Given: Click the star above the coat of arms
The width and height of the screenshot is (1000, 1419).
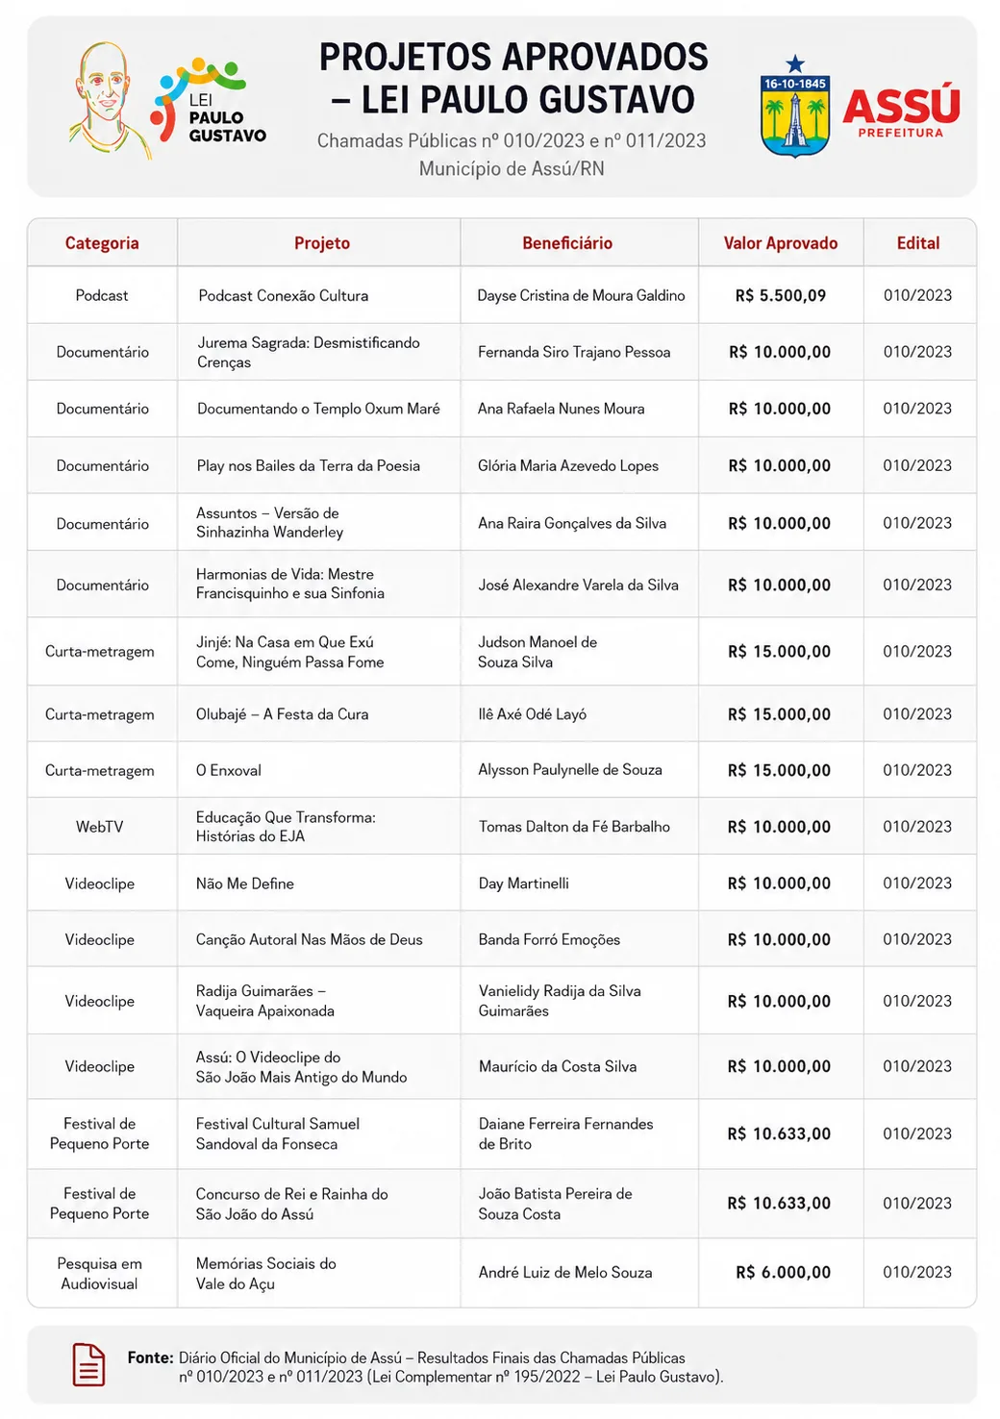Looking at the screenshot, I should [x=794, y=64].
